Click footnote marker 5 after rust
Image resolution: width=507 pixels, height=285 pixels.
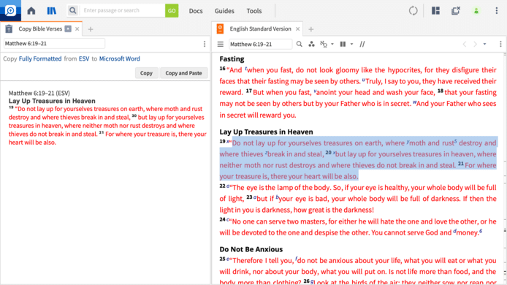click(x=456, y=141)
